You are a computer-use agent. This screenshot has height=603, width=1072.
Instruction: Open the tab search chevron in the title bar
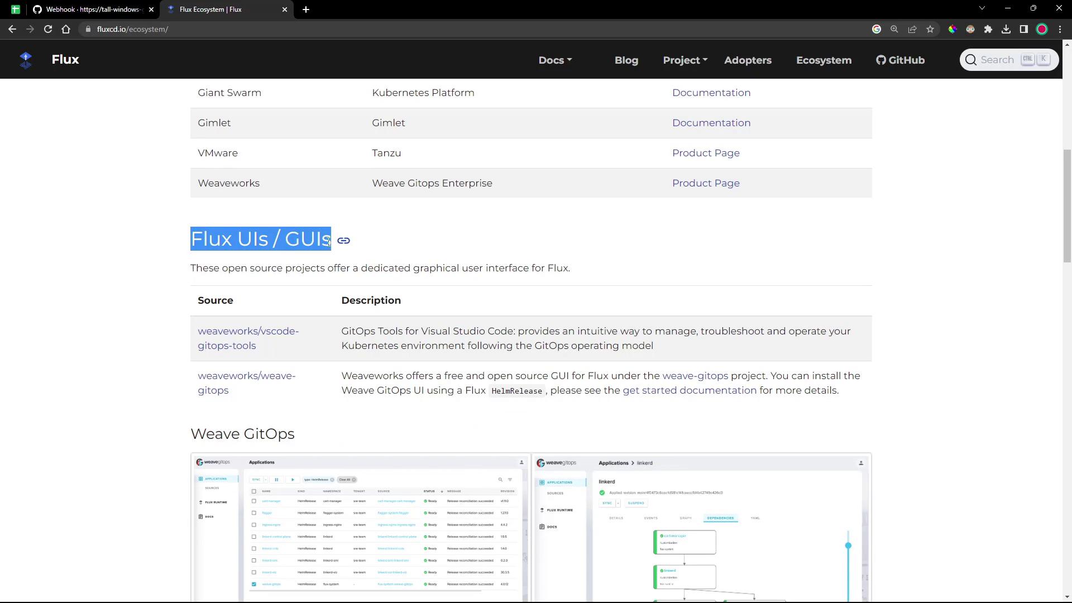pyautogui.click(x=982, y=8)
